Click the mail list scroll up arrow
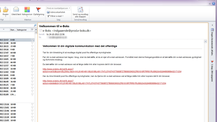The height and width of the screenshot is (122, 217). (36, 29)
